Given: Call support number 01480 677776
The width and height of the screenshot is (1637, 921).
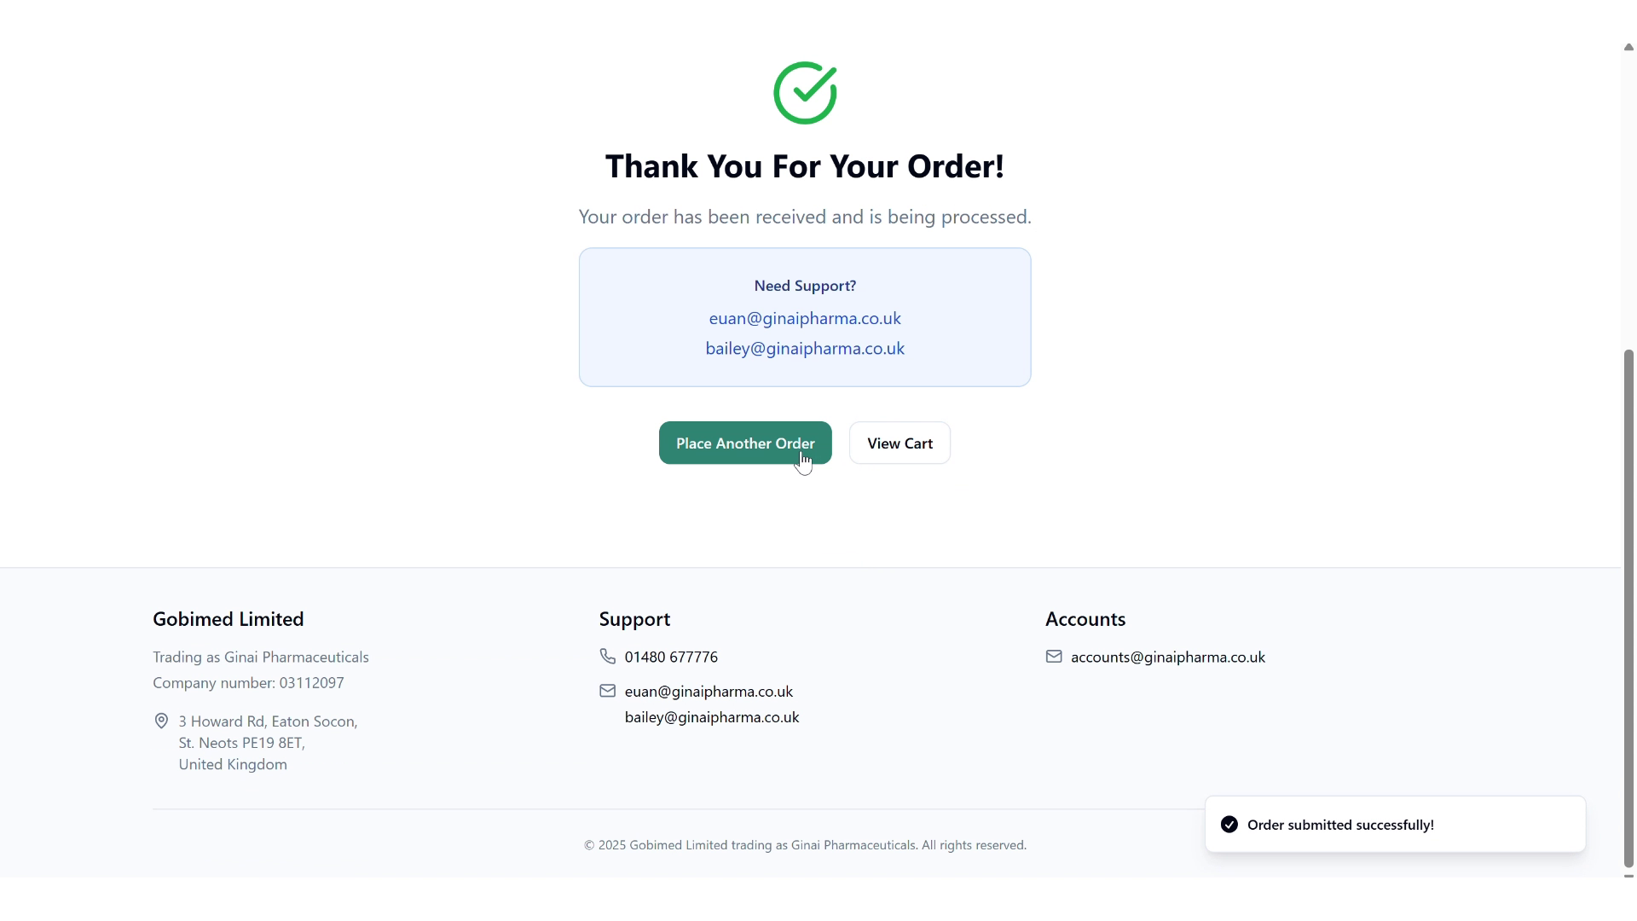Looking at the screenshot, I should [671, 657].
